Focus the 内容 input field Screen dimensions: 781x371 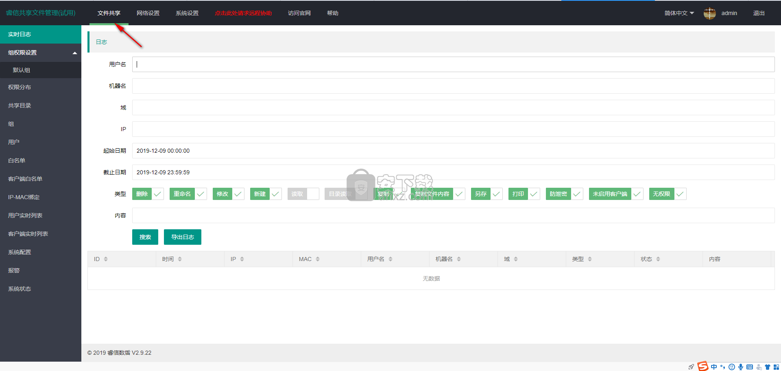[x=453, y=215]
